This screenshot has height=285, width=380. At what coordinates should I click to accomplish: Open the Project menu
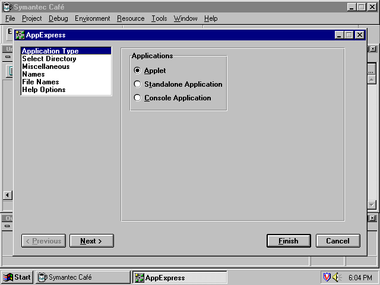click(31, 18)
